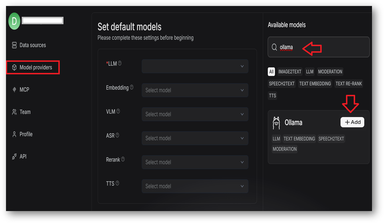Toggle the TTS model filter
Image resolution: width=384 pixels, height=223 pixels.
point(272,96)
